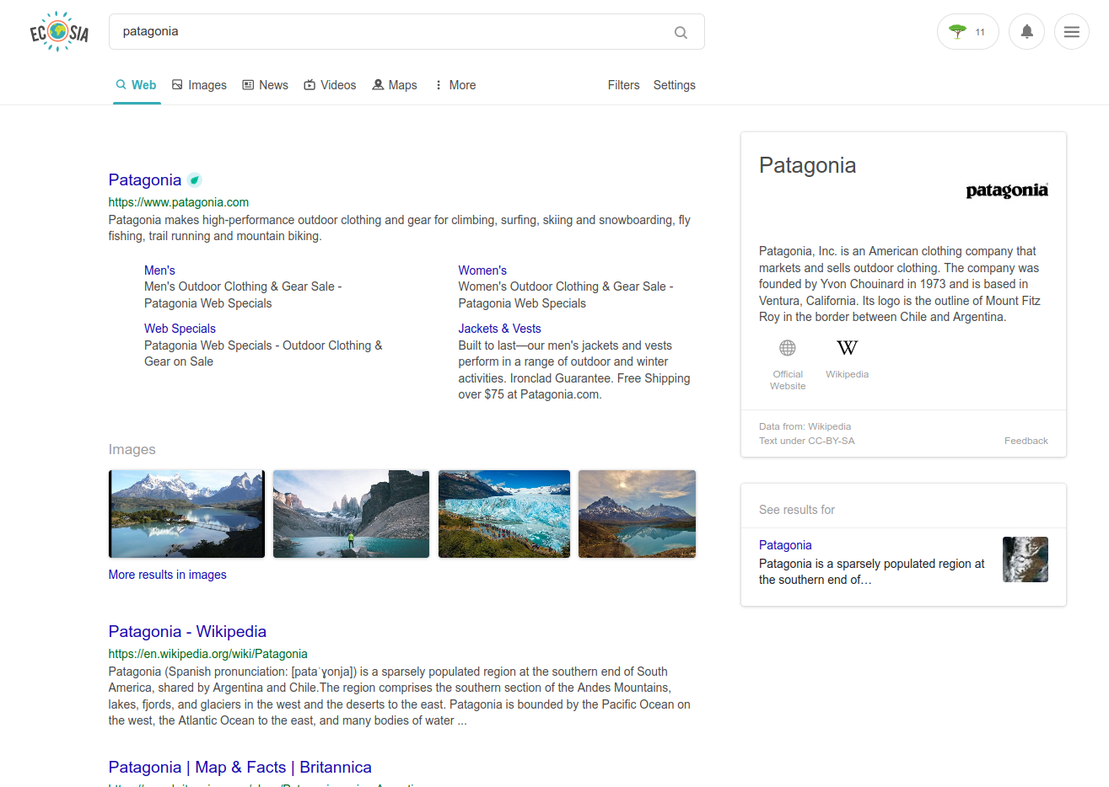Click the Images heading above thumbnails

pos(132,450)
